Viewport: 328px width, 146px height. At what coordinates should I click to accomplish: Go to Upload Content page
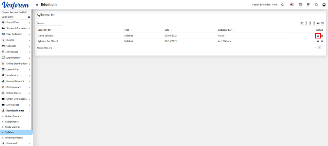point(13,116)
